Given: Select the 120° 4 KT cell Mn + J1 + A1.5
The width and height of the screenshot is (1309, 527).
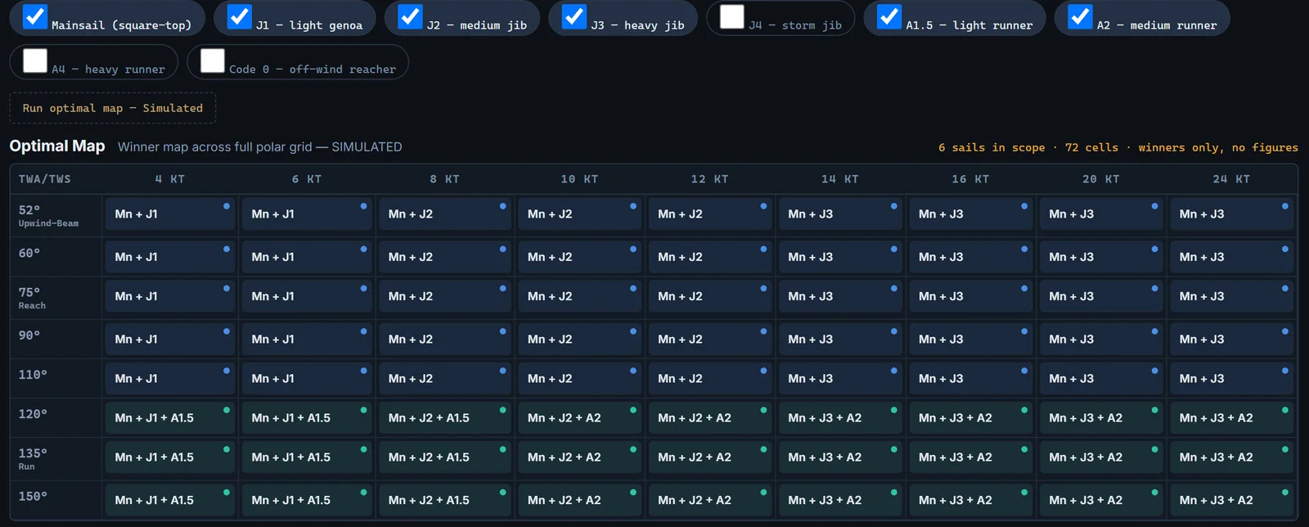Looking at the screenshot, I should tap(170, 417).
